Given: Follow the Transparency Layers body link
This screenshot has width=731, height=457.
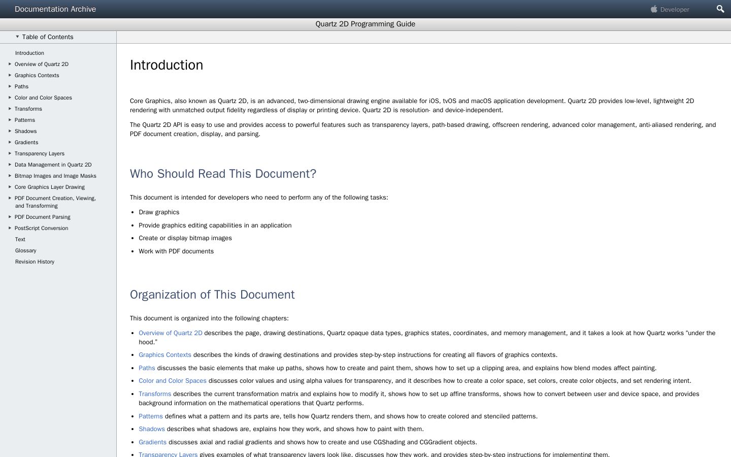Looking at the screenshot, I should tap(168, 454).
